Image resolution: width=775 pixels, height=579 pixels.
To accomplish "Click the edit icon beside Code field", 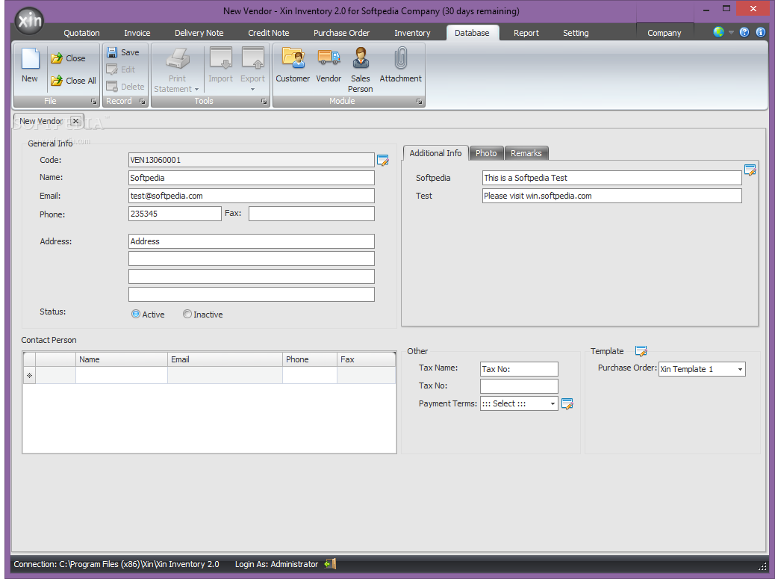I will tap(382, 160).
